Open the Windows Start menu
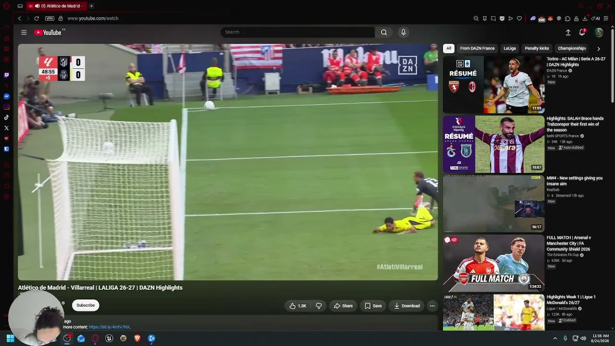Screen dimensions: 615x346 (x=10, y=338)
